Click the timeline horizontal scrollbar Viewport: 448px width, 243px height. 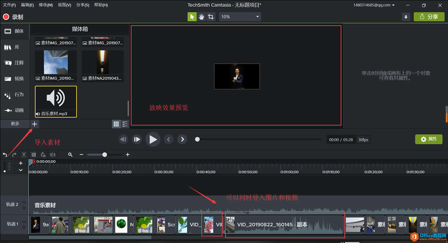90,237
